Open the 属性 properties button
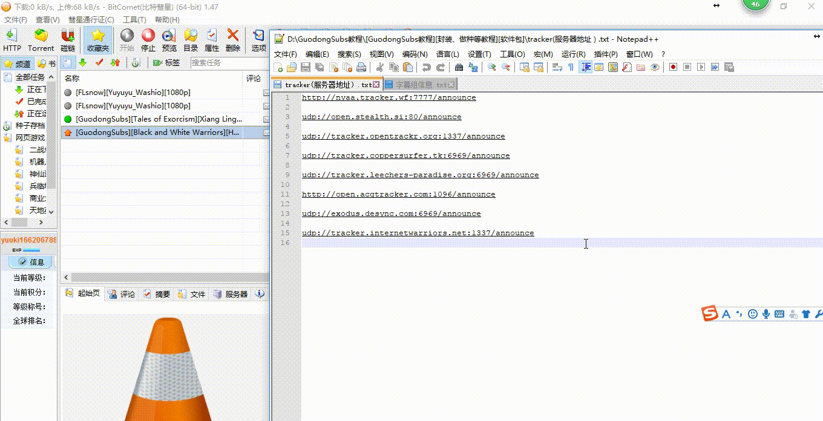This screenshot has height=421, width=823. (x=212, y=40)
